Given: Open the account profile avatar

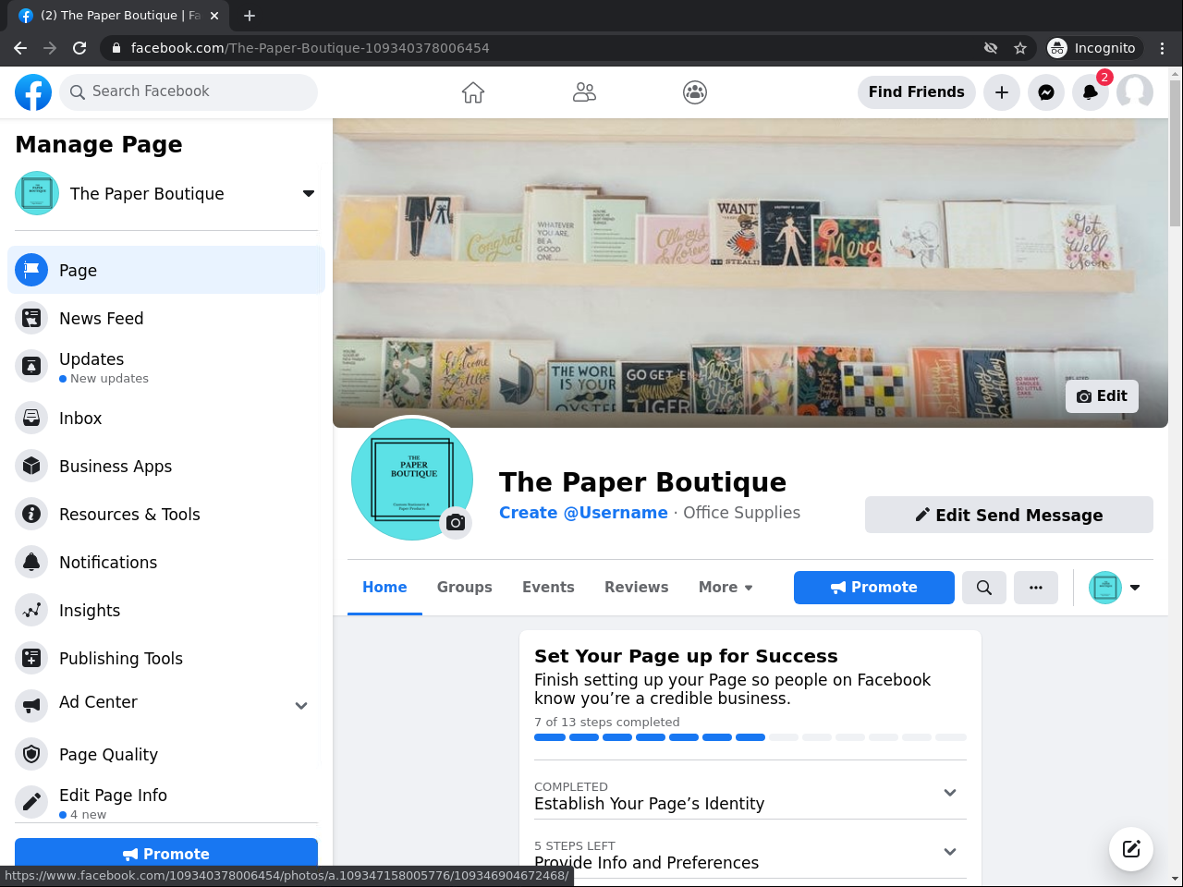Looking at the screenshot, I should tap(1135, 92).
